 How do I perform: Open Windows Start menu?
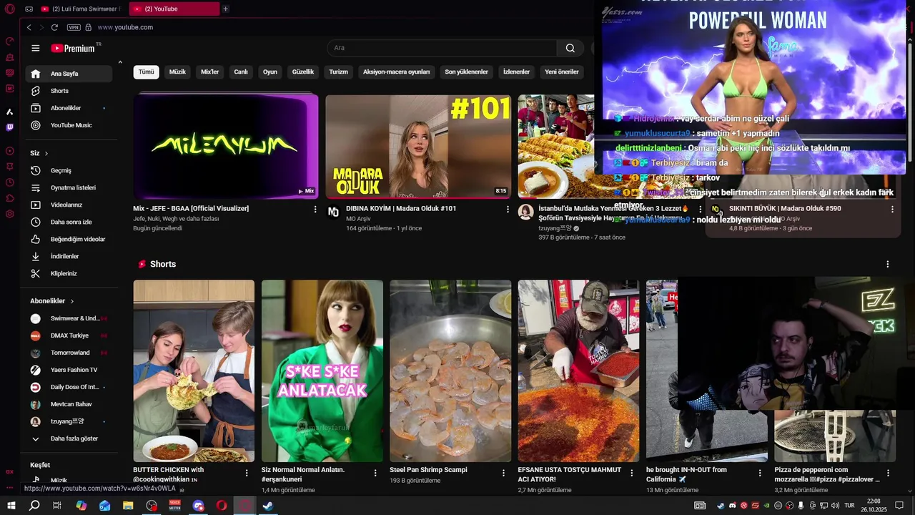[x=11, y=506]
